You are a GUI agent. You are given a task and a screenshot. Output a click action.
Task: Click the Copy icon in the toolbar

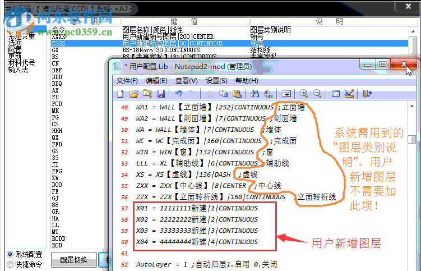click(x=223, y=94)
